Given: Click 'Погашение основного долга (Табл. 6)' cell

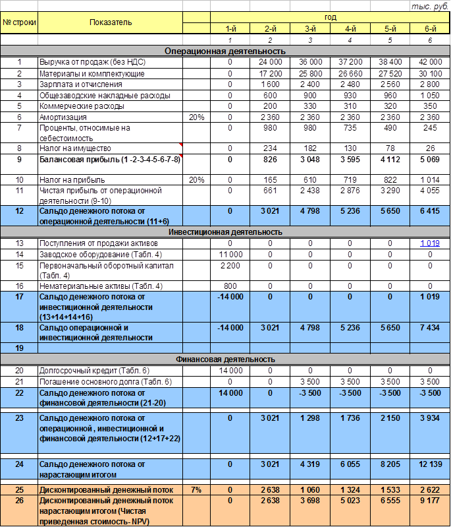Looking at the screenshot, I should 110,382.
